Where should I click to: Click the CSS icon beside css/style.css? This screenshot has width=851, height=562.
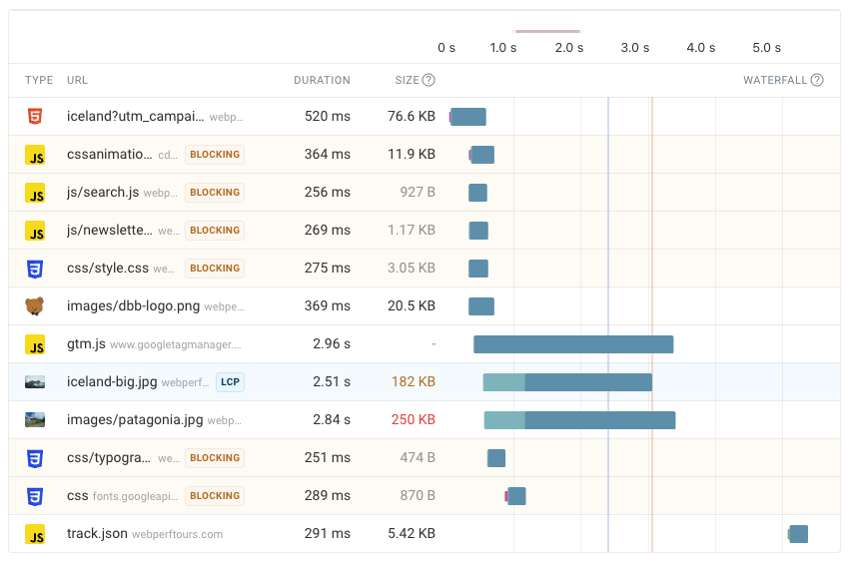pos(35,269)
